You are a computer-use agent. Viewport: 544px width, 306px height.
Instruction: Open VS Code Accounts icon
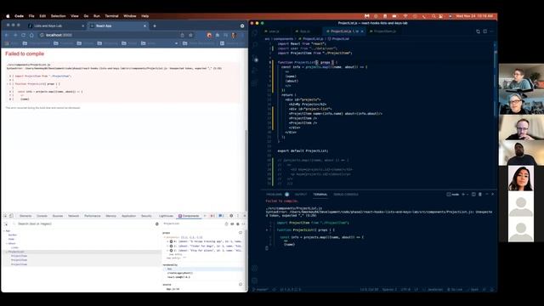[x=255, y=269]
